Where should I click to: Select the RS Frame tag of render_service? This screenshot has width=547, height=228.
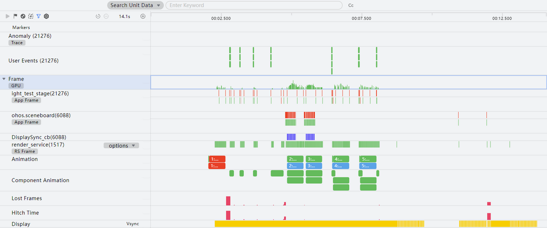pyautogui.click(x=25, y=152)
